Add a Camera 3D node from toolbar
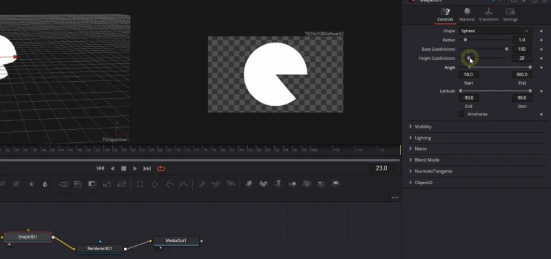 point(306,183)
